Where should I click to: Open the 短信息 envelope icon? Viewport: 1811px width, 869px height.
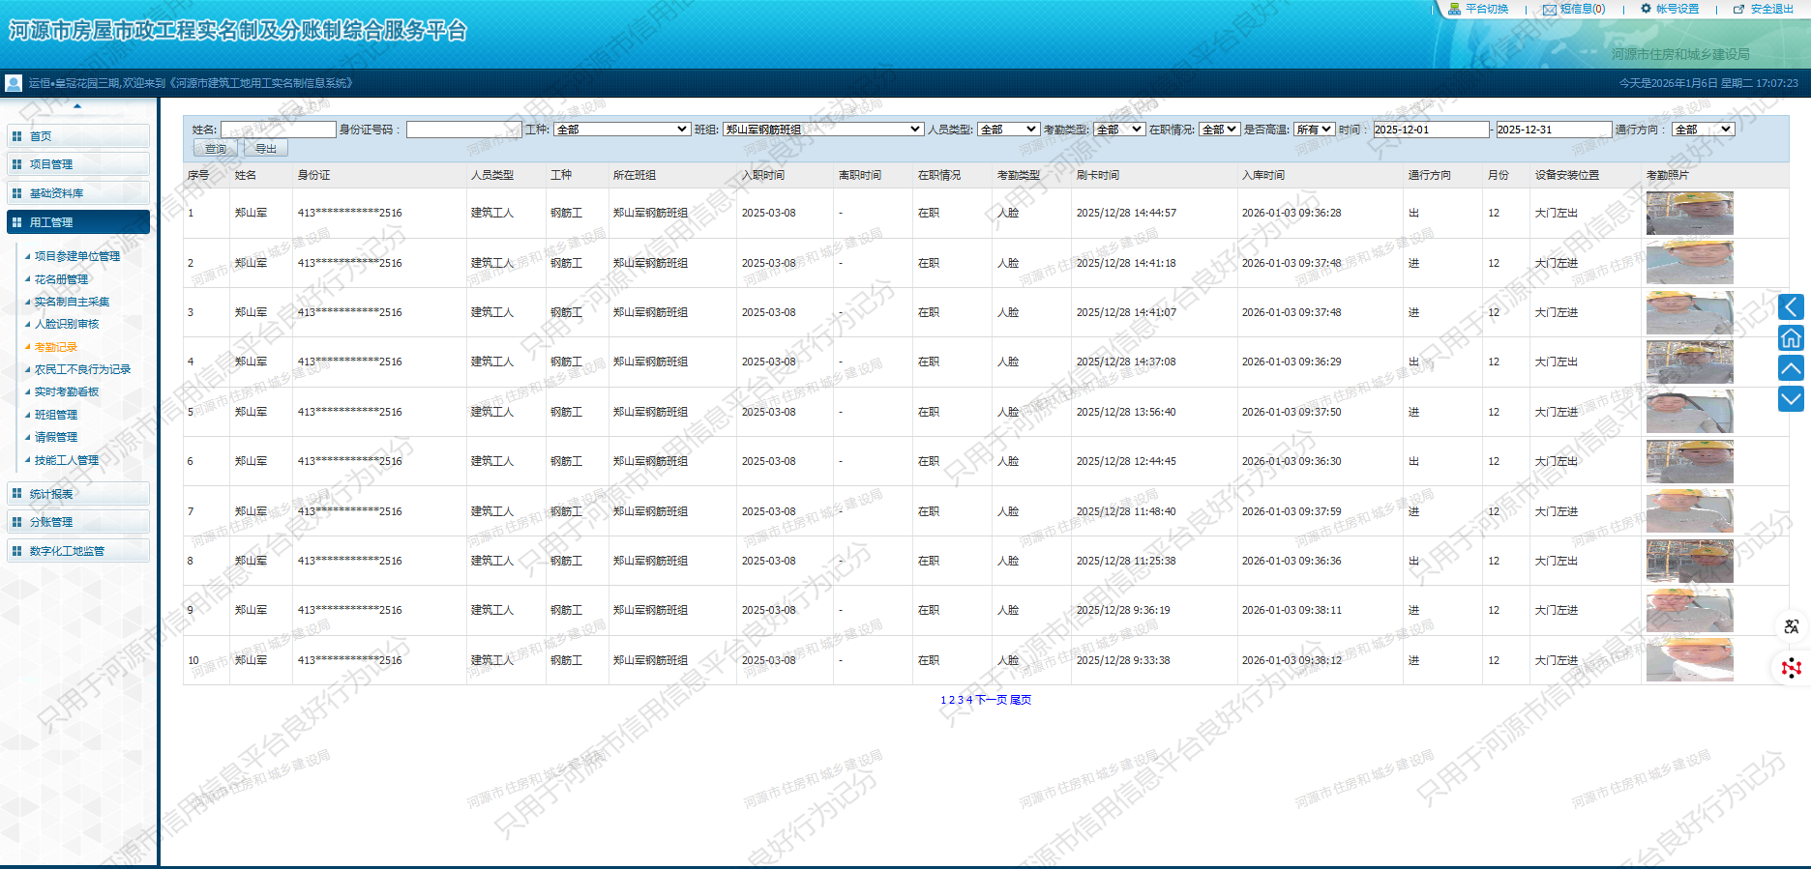pos(1549,9)
